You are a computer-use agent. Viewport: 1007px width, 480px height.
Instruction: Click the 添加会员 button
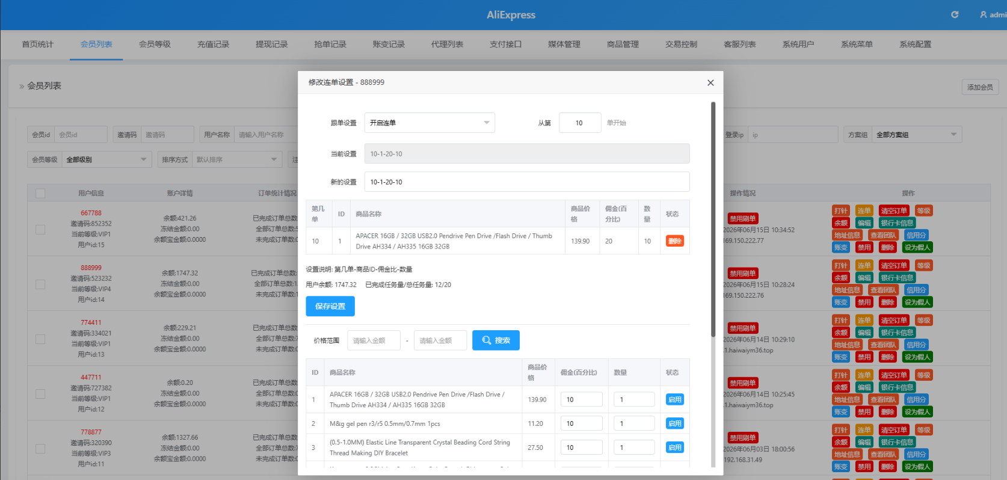point(980,87)
